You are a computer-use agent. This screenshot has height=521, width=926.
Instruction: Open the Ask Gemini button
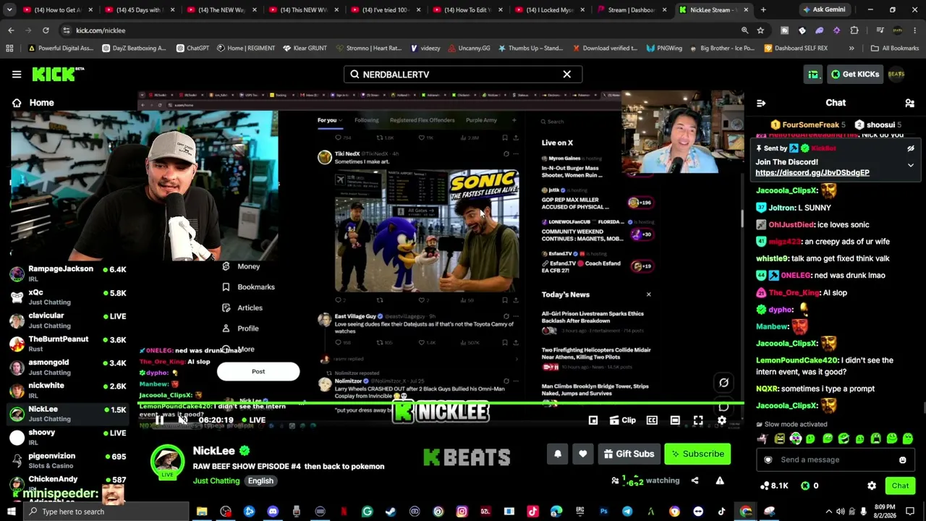(x=823, y=10)
